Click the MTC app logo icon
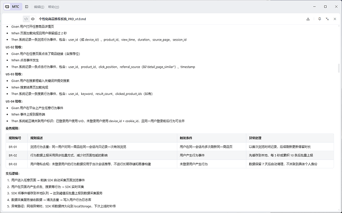This screenshot has height=213, width=342. [7, 7]
